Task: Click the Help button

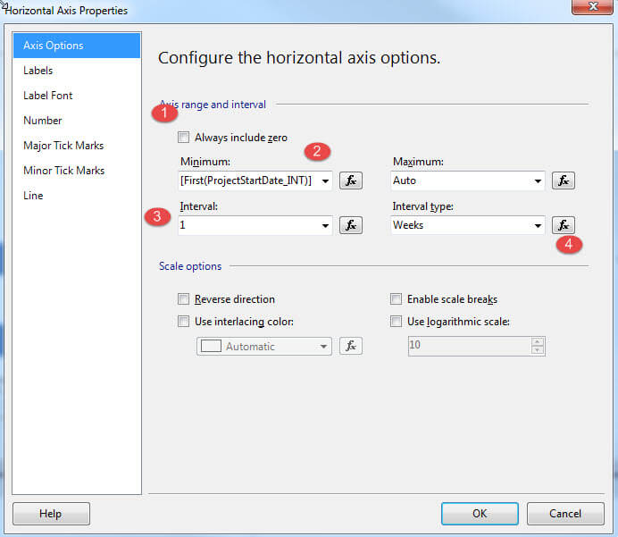Action: 51,514
